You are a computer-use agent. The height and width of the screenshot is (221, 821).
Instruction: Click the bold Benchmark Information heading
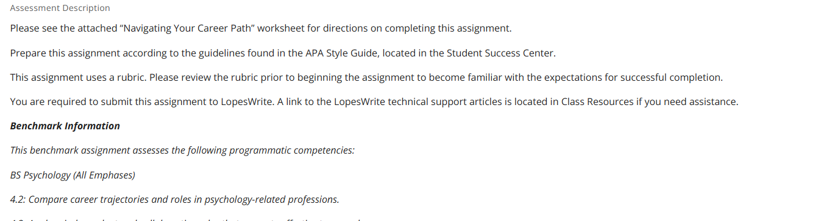click(x=65, y=126)
